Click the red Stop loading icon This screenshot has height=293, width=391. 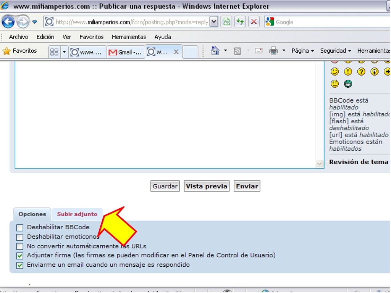point(254,22)
